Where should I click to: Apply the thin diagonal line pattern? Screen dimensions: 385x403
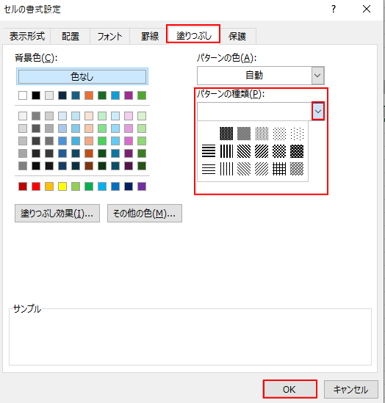click(262, 169)
